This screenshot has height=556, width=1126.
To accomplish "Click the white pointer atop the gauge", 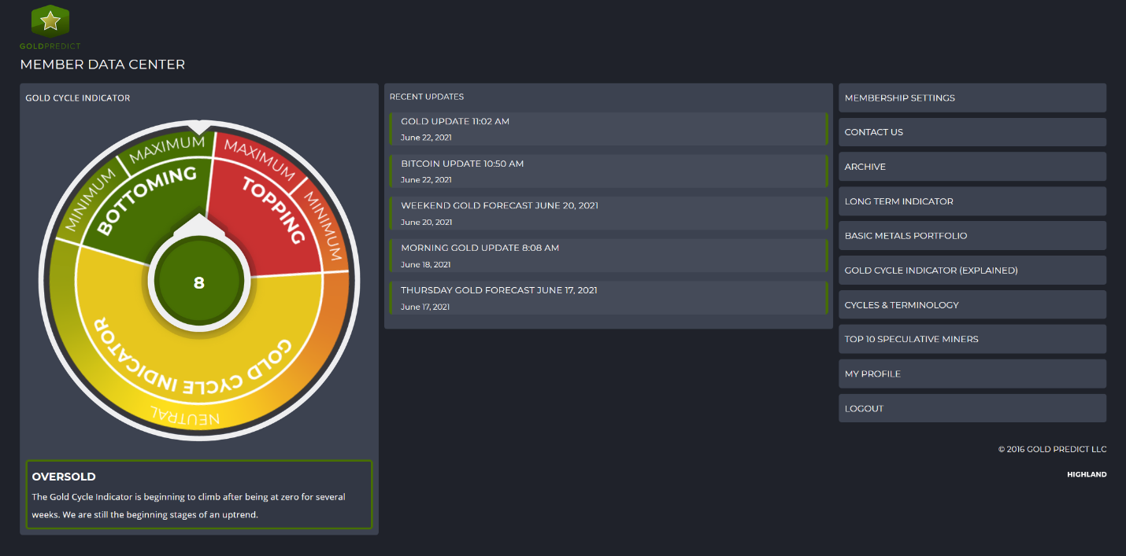I will point(199,127).
